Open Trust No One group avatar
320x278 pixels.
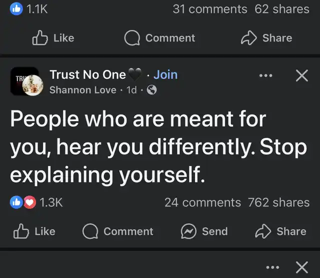(x=24, y=81)
